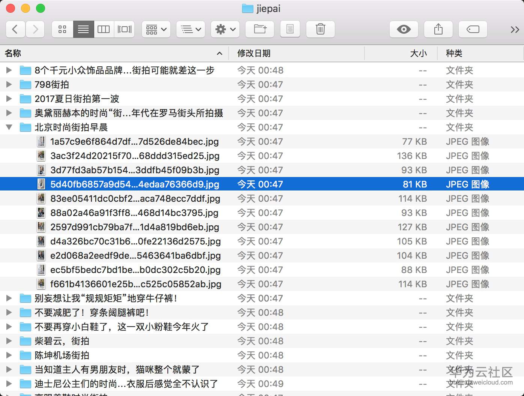Image resolution: width=524 pixels, height=396 pixels.
Task: Select file 2597d991cb79ba7f…1d4a819bd6eb.jpg
Action: (x=262, y=227)
